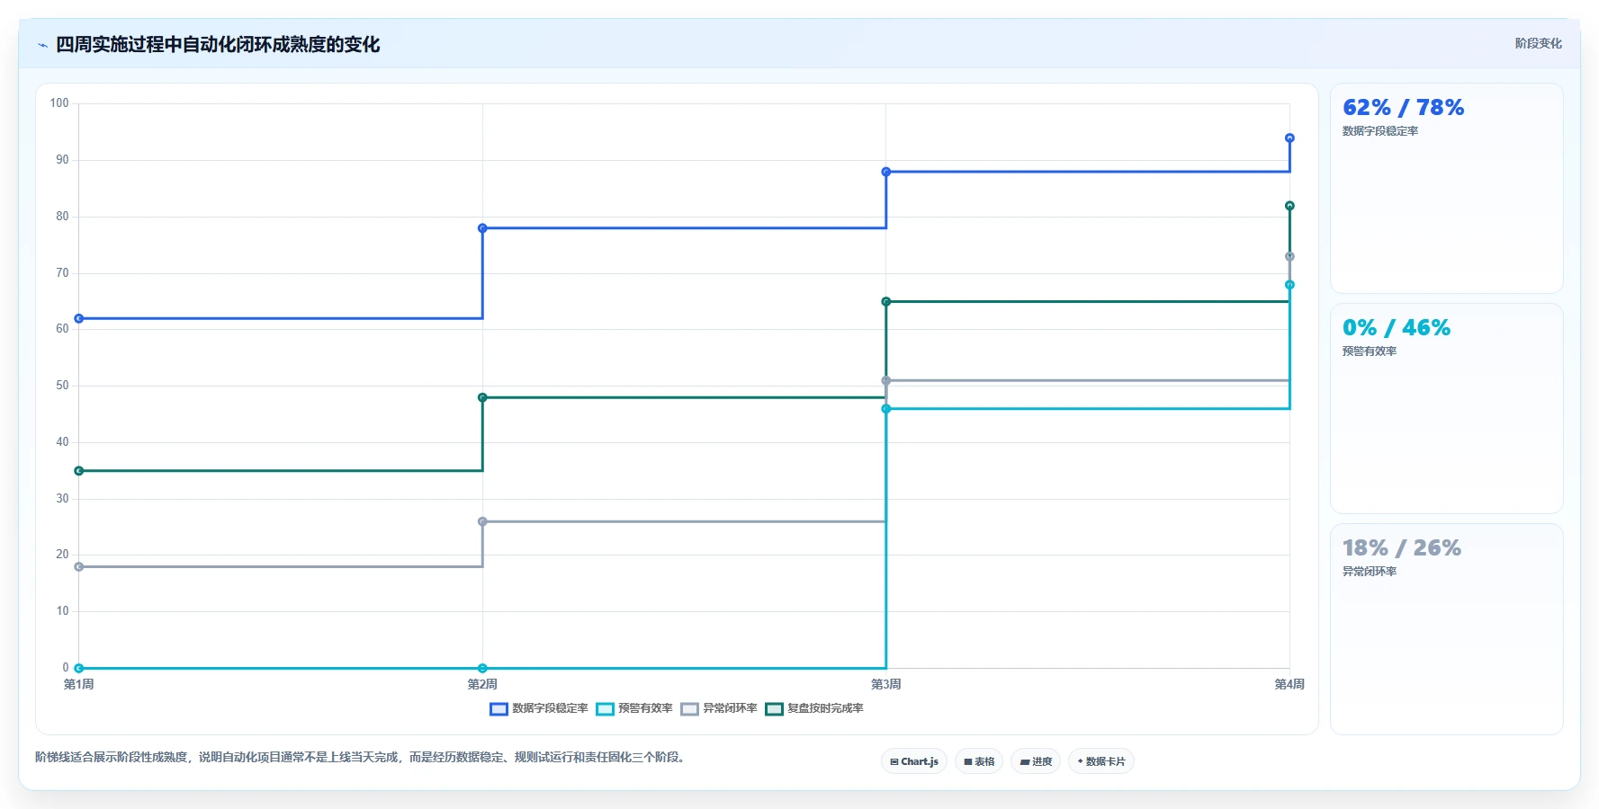The image size is (1599, 809).
Task: Open the 0% / 46% stat card
Action: click(1447, 409)
